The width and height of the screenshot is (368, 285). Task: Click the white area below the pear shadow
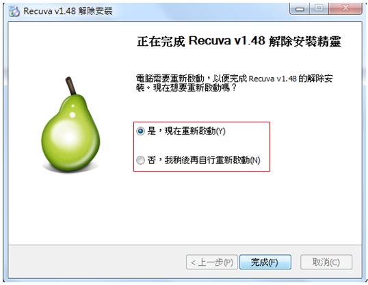pyautogui.click(x=70, y=206)
